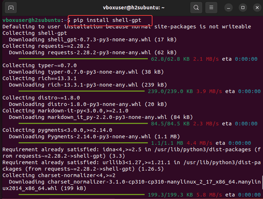Image resolution: width=263 pixels, height=199 pixels.
Task: Click the vboxuser@h2subuntu prompt text
Action: [x=31, y=20]
